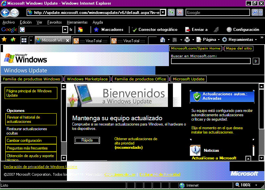Open Declaración de privacidad de Windows Update

click(40, 167)
